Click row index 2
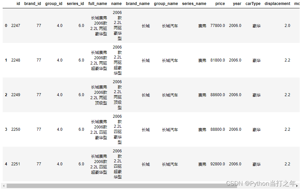 (x=6, y=95)
